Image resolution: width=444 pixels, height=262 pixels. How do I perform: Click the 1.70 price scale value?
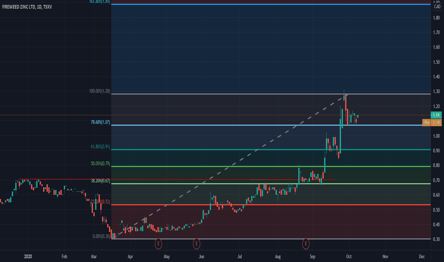436,32
